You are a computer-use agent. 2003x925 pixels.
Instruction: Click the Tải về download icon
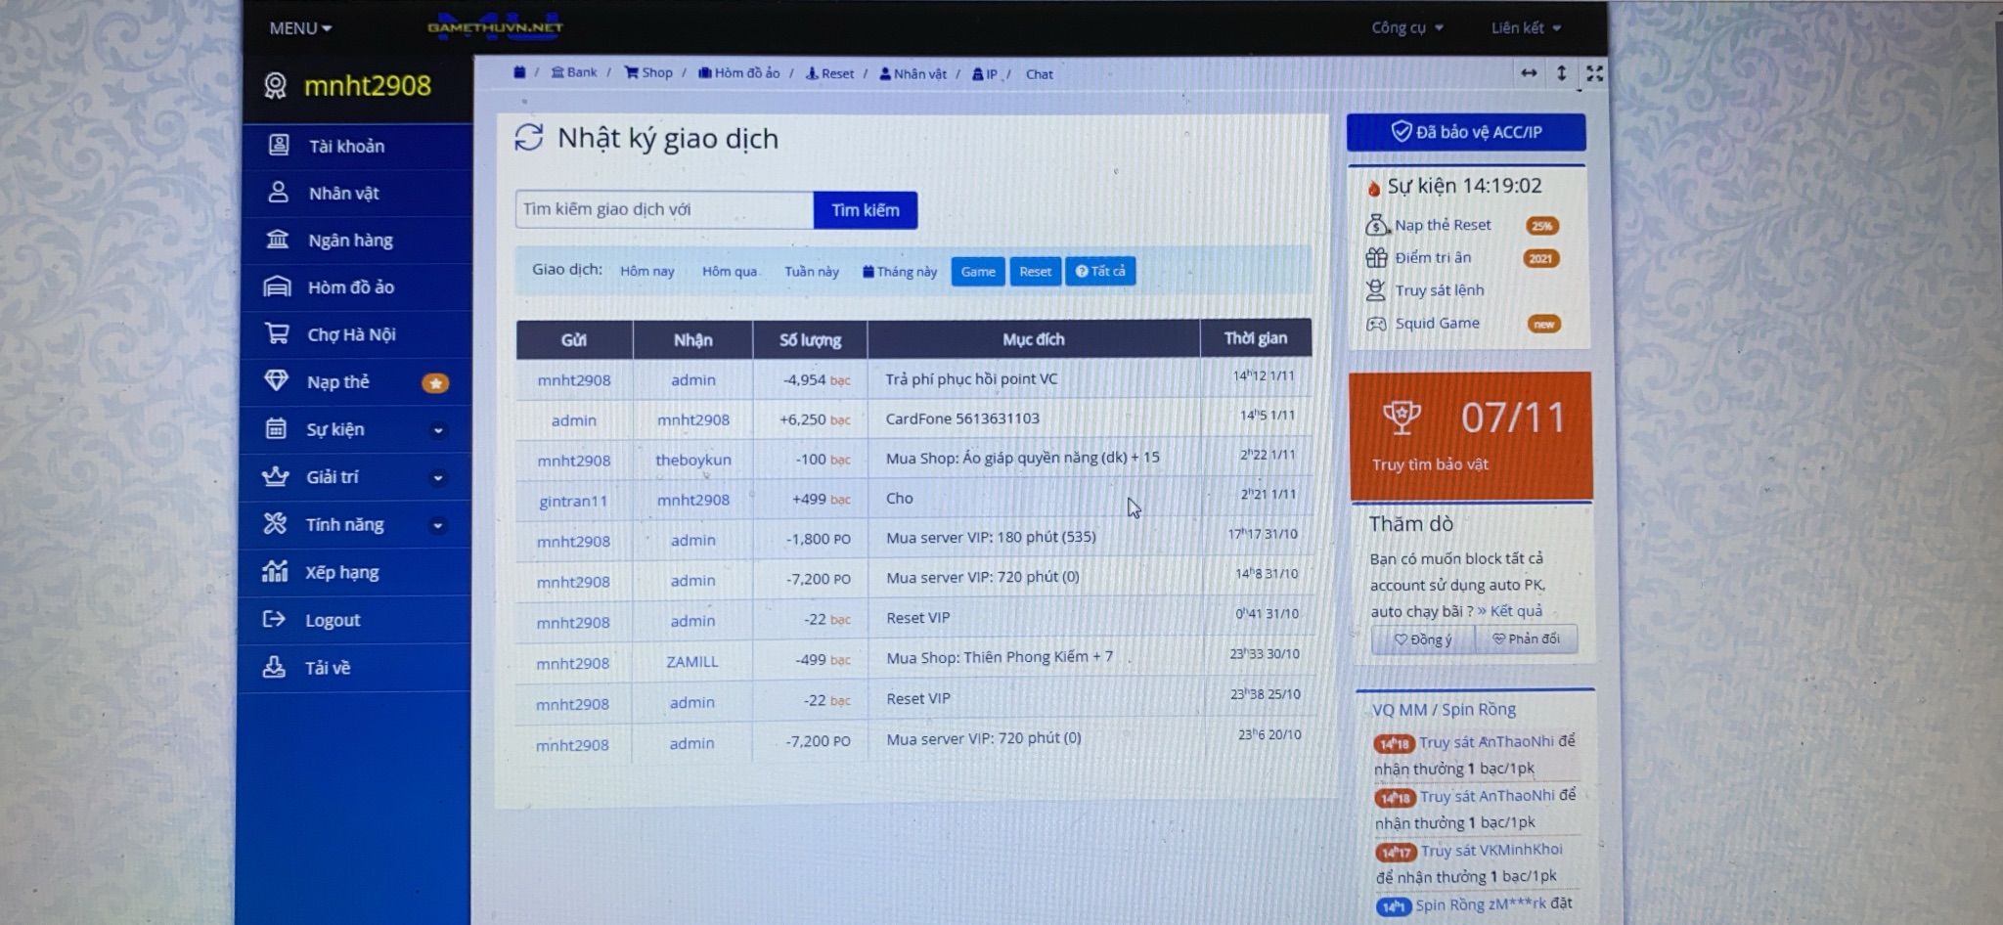tap(274, 667)
